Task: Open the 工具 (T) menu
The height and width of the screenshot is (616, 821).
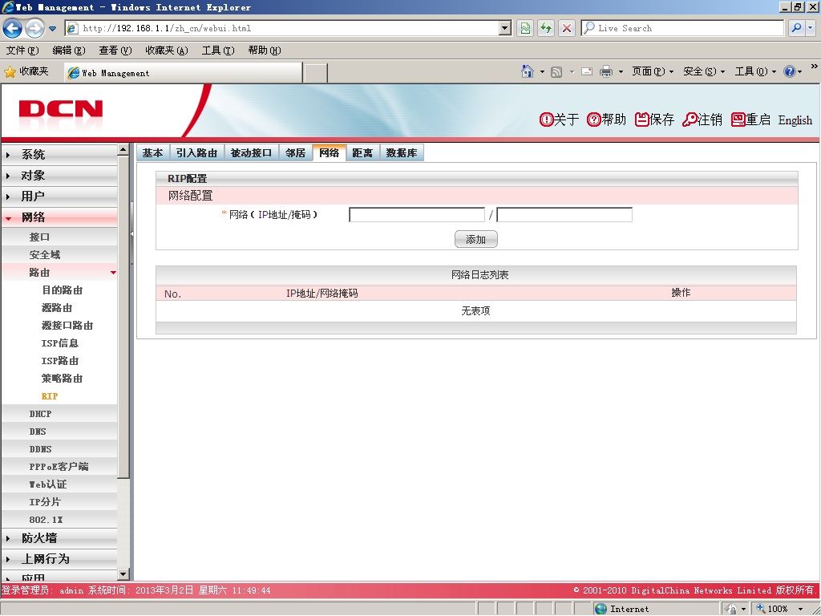Action: pos(218,51)
